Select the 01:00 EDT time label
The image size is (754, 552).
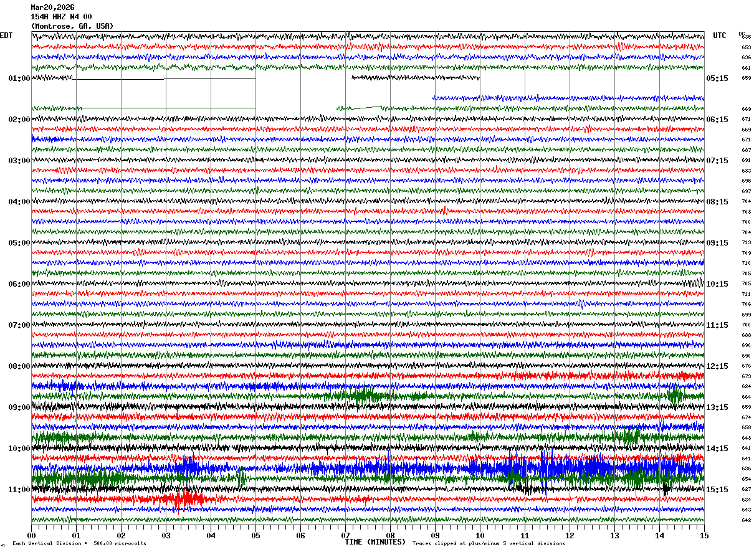19,79
